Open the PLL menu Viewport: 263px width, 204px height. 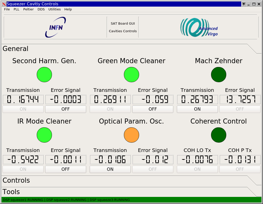[x=16, y=9]
